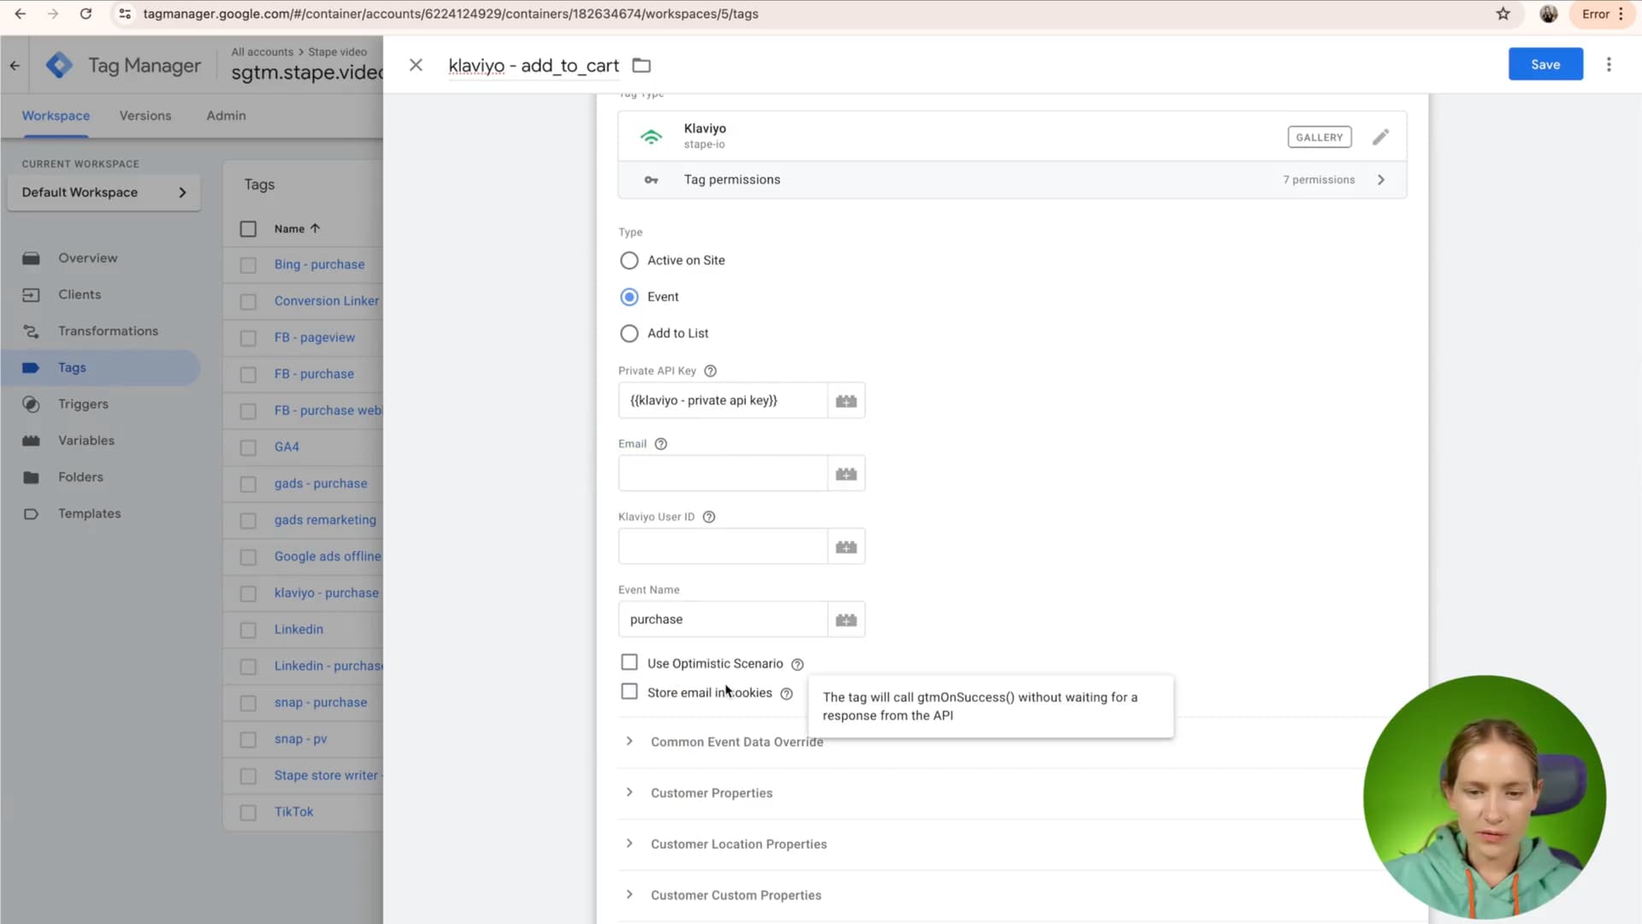Open variable picker for Klaviyo User ID
This screenshot has height=924, width=1642.
(846, 546)
